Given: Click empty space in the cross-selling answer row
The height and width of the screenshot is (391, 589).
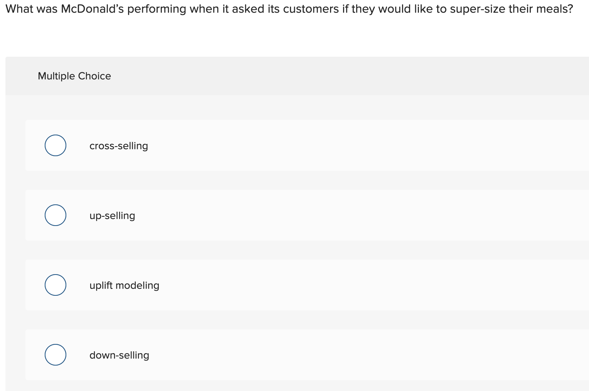Looking at the screenshot, I should coord(347,146).
